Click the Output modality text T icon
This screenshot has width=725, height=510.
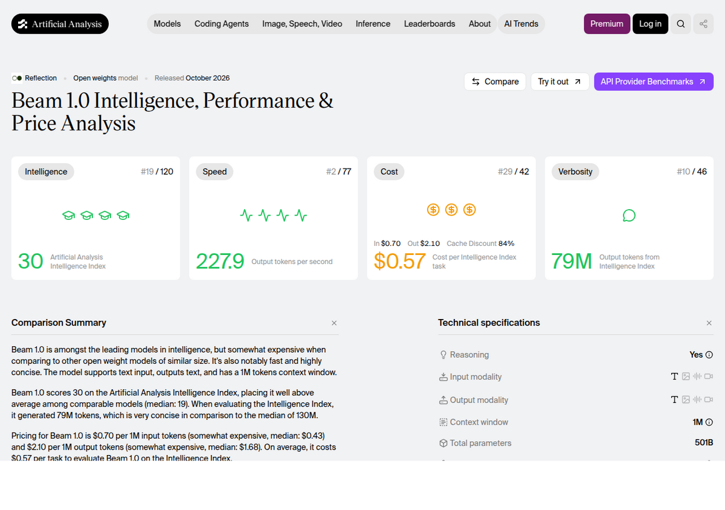click(675, 399)
